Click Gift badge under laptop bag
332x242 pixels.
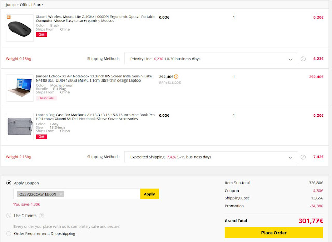[42, 136]
